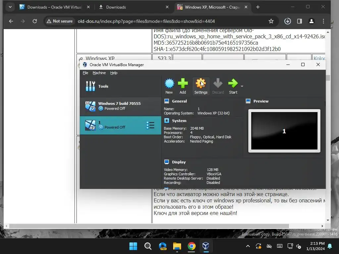This screenshot has height=254, width=339.
Task: Create a new VM with New icon
Action: [x=169, y=86]
